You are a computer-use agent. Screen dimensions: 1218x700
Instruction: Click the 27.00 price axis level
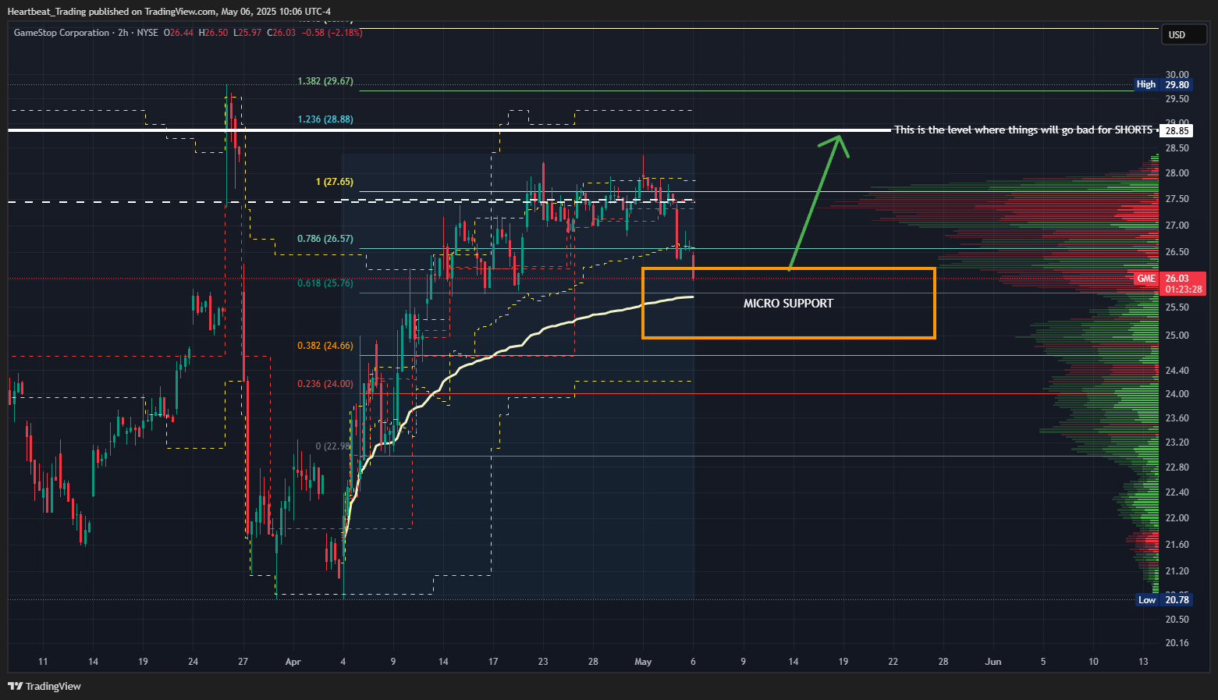[1177, 226]
